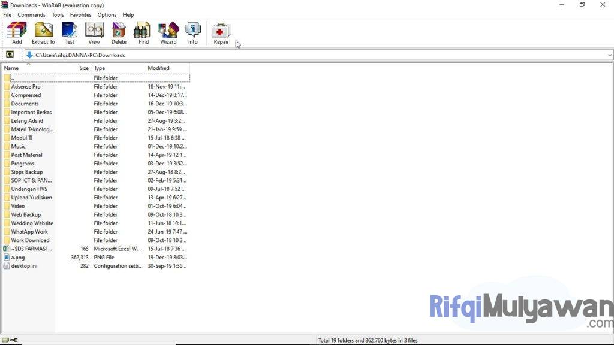The height and width of the screenshot is (345, 614).
Task: Click the Delete toolbar icon
Action: (119, 33)
